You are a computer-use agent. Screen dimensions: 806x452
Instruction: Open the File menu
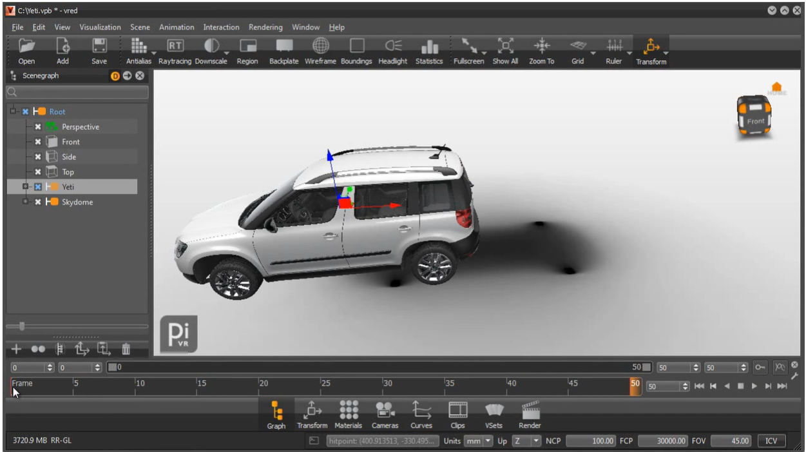tap(17, 27)
